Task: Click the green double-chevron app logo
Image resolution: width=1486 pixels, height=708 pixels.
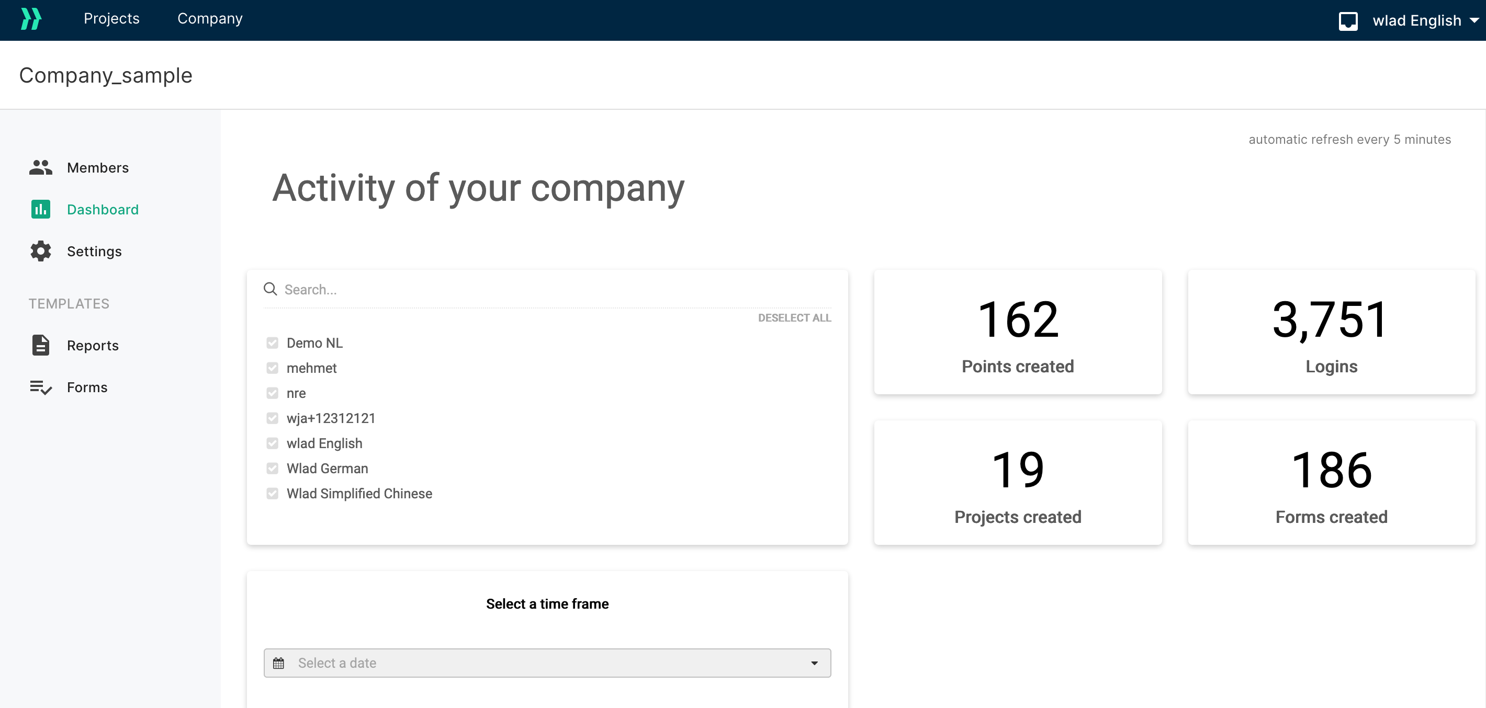Action: [x=31, y=19]
